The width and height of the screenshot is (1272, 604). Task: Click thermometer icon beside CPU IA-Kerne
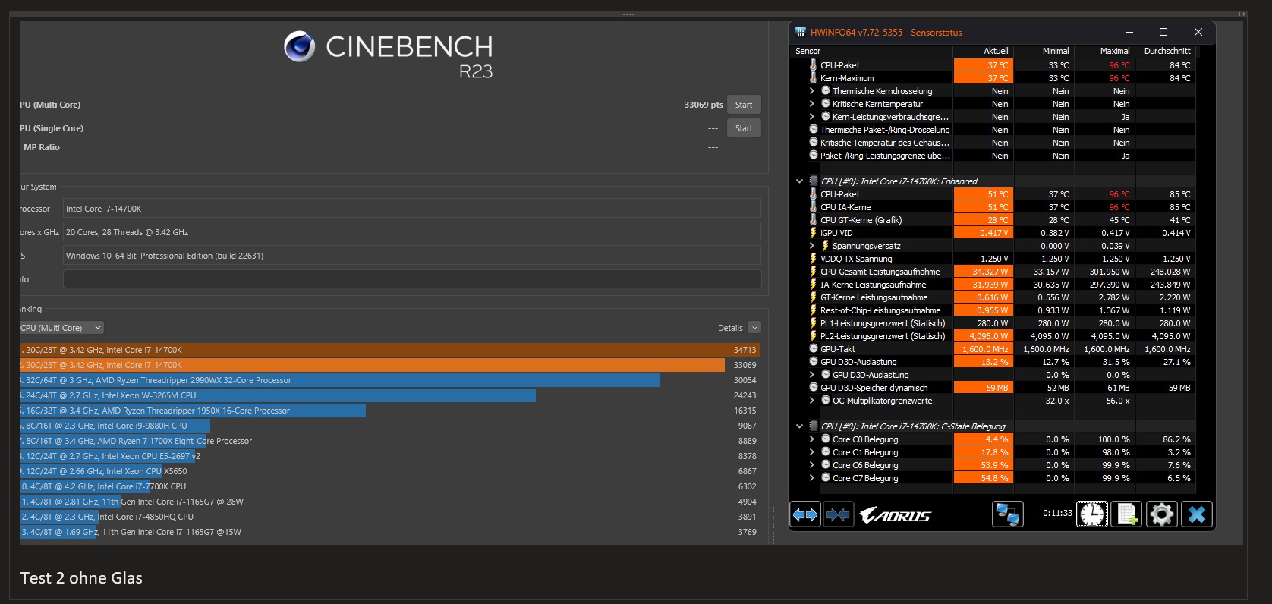813,207
